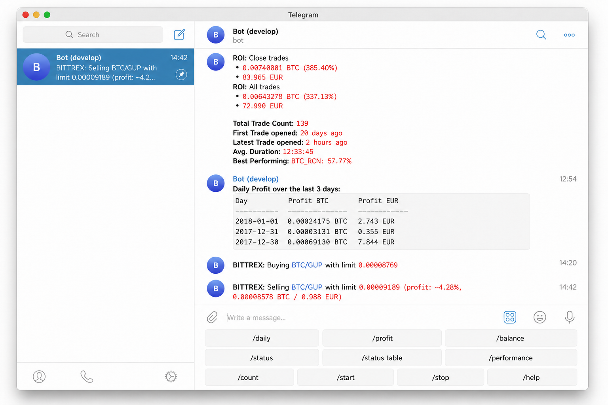Click the avatar next to the 12:54 message
The image size is (608, 405).
pyautogui.click(x=216, y=183)
